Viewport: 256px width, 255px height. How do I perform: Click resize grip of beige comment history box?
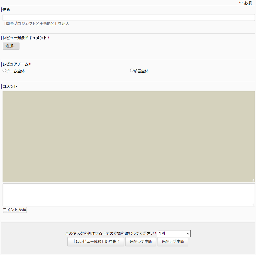pyautogui.click(x=253, y=180)
